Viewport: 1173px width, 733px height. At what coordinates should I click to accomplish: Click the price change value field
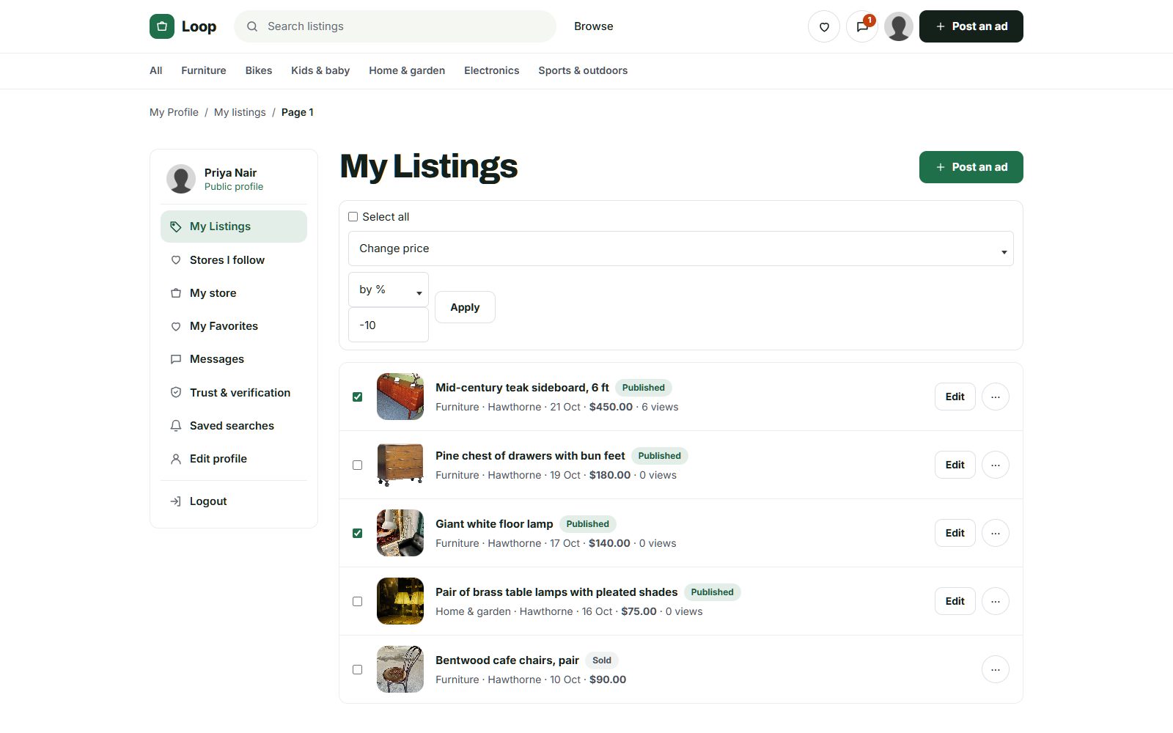[x=389, y=325]
